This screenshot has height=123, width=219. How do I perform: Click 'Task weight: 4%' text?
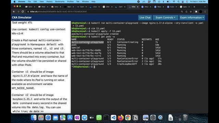tap(22, 23)
